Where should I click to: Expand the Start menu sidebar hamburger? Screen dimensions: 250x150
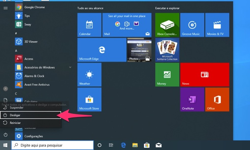coord(5,8)
